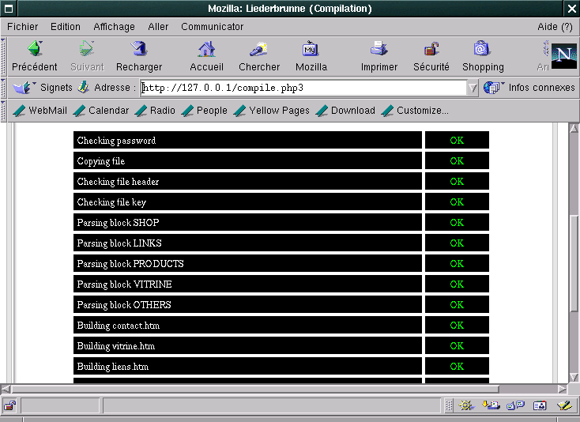Viewport: 580px width, 422px height.
Task: Click the padlock icon in status bar
Action: tap(10, 406)
